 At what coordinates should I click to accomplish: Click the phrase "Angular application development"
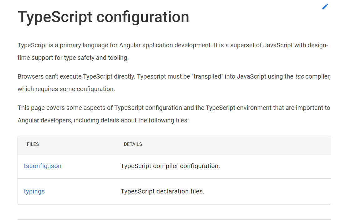pos(165,45)
